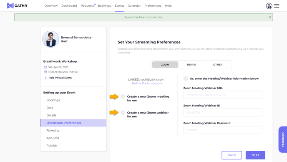Screen dimensions: 287x162
Task: Focus the Zoom Meeting/Webinar ID field
Action: tap(223, 112)
